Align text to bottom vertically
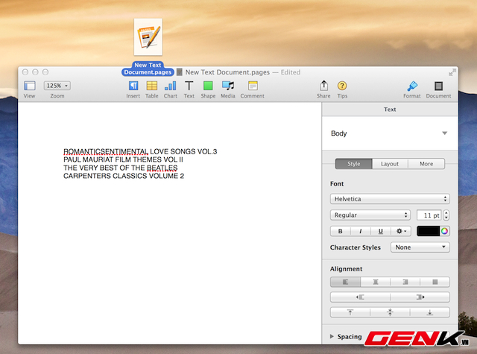This screenshot has width=477, height=354. pyautogui.click(x=430, y=312)
